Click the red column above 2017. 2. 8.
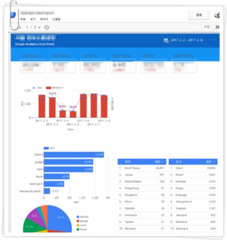Viewport: 227px width, 242px height. (x=104, y=106)
